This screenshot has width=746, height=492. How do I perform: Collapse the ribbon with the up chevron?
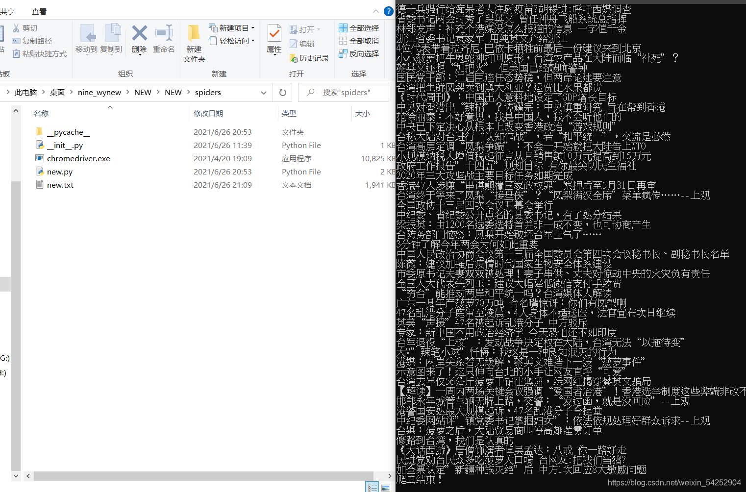376,11
